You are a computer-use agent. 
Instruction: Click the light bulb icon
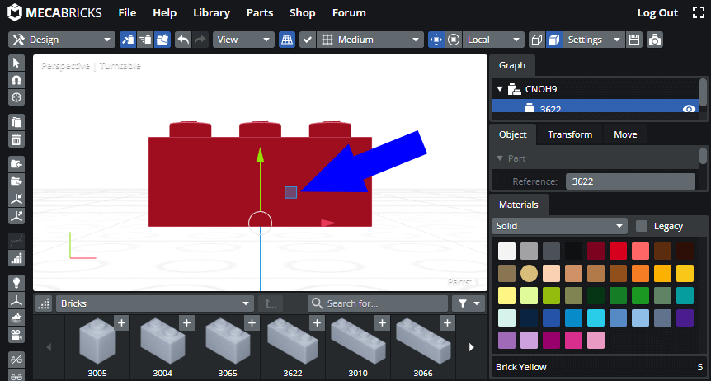16,283
